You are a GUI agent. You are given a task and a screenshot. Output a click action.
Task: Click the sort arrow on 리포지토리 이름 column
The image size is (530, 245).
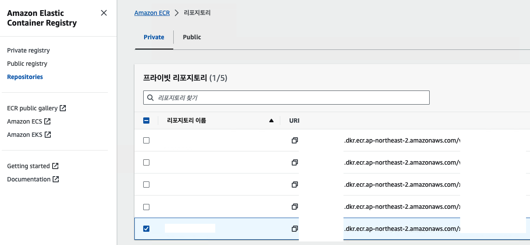271,121
